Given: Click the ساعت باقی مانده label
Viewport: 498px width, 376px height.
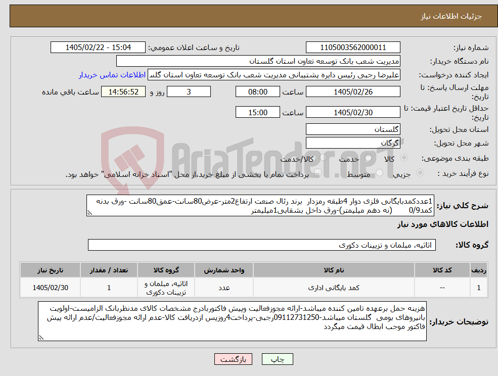Looking at the screenshot, I should pyautogui.click(x=70, y=92).
